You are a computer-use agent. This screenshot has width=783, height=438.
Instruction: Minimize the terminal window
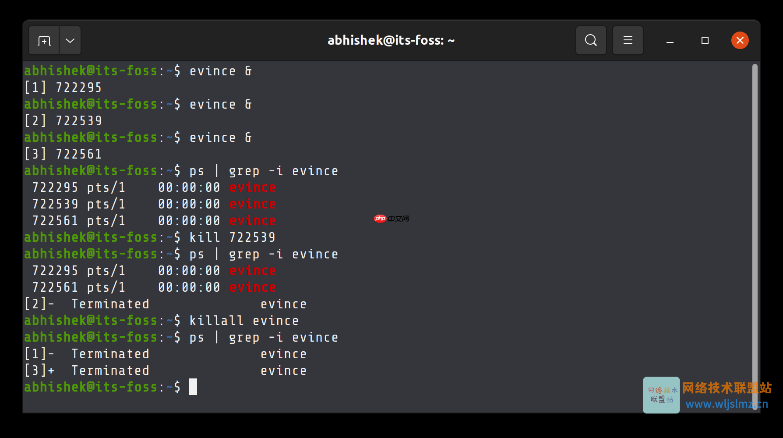670,41
